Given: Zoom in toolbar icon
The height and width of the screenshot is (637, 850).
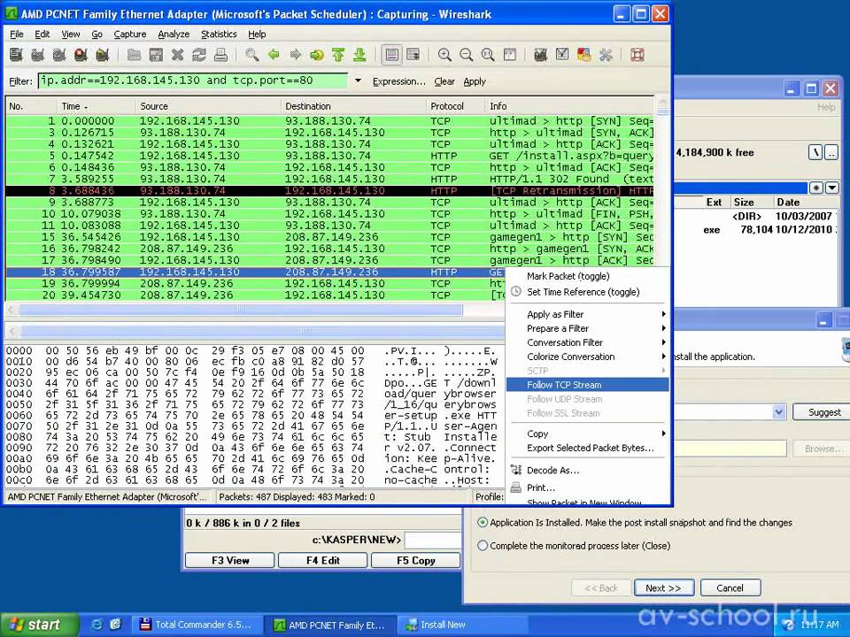Looking at the screenshot, I should point(444,55).
